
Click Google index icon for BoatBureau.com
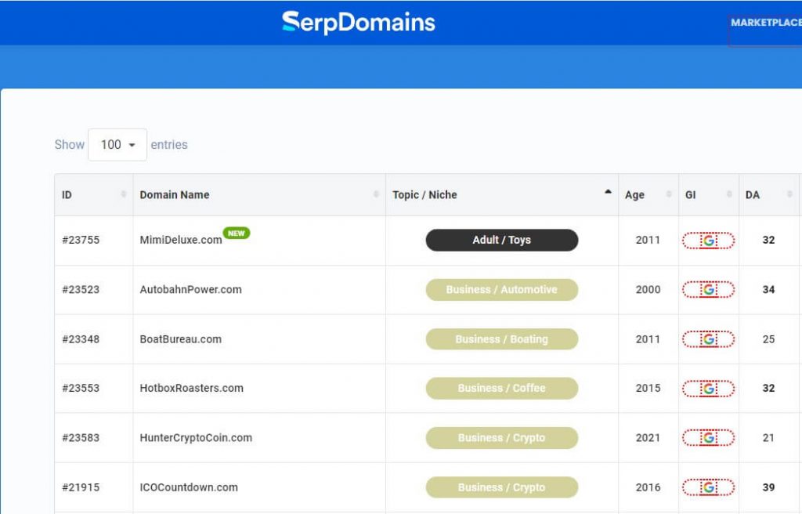pos(708,339)
